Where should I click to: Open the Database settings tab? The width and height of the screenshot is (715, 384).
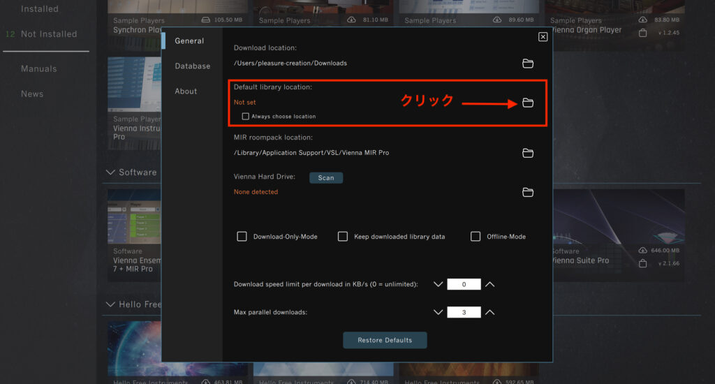[193, 66]
